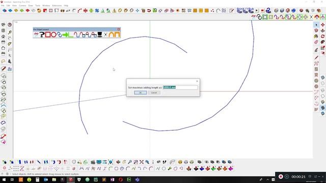326x183 pixels.
Task: Click the red cross arrows icon in top toolbar
Action: tap(85, 10)
